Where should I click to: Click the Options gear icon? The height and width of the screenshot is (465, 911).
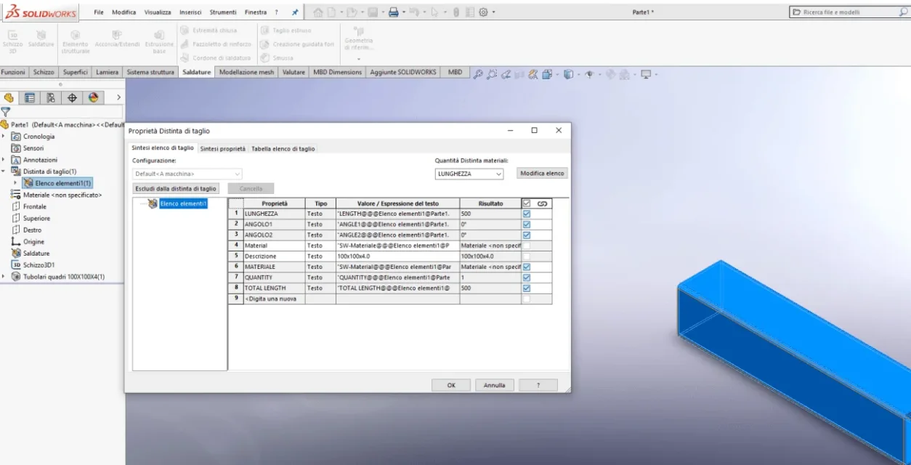pos(483,12)
